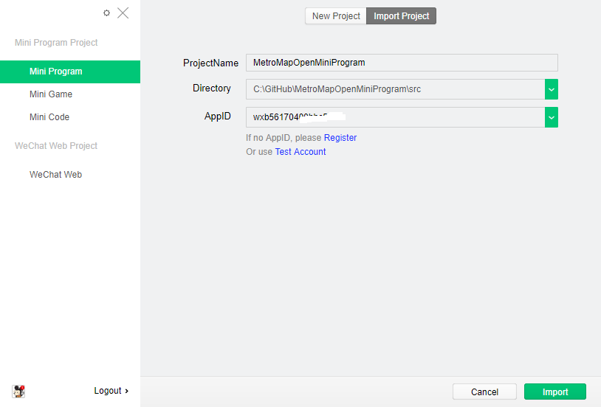
Task: Click the AppID field
Action: pyautogui.click(x=395, y=117)
